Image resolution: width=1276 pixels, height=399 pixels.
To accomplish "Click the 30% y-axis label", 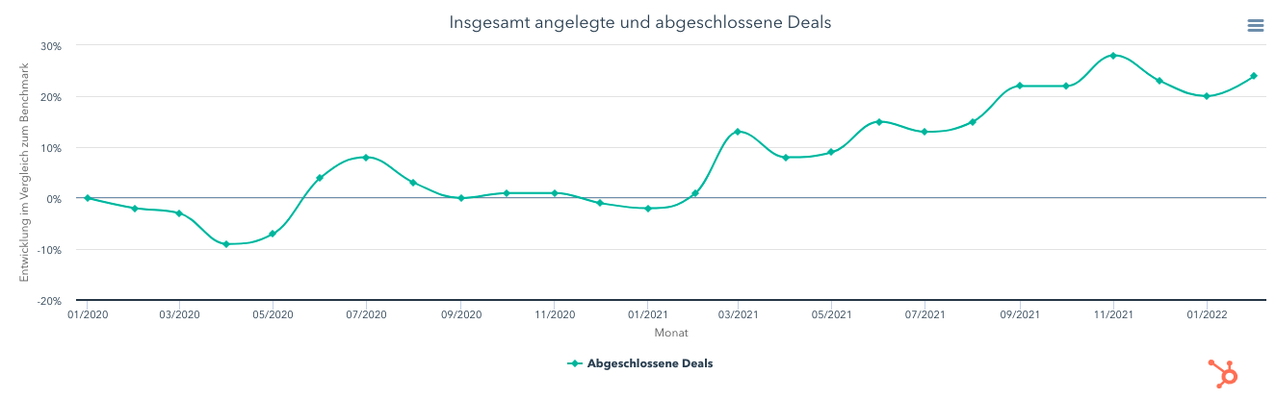I will click(x=50, y=46).
